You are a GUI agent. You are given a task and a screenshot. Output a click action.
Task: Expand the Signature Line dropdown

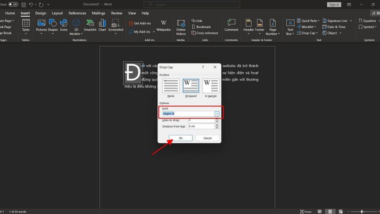point(351,21)
